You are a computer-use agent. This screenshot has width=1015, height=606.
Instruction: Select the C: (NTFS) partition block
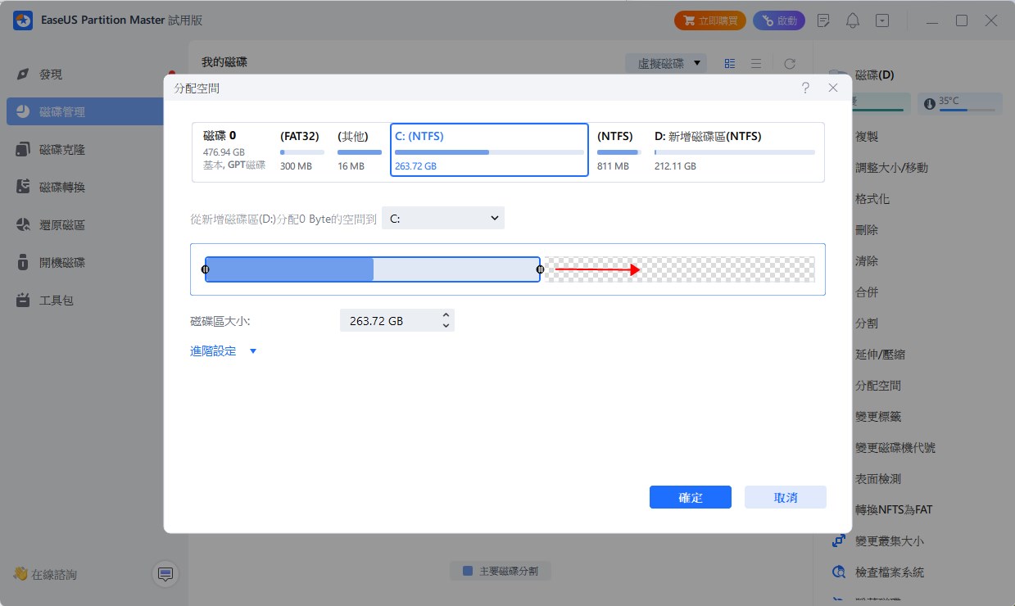coord(489,150)
